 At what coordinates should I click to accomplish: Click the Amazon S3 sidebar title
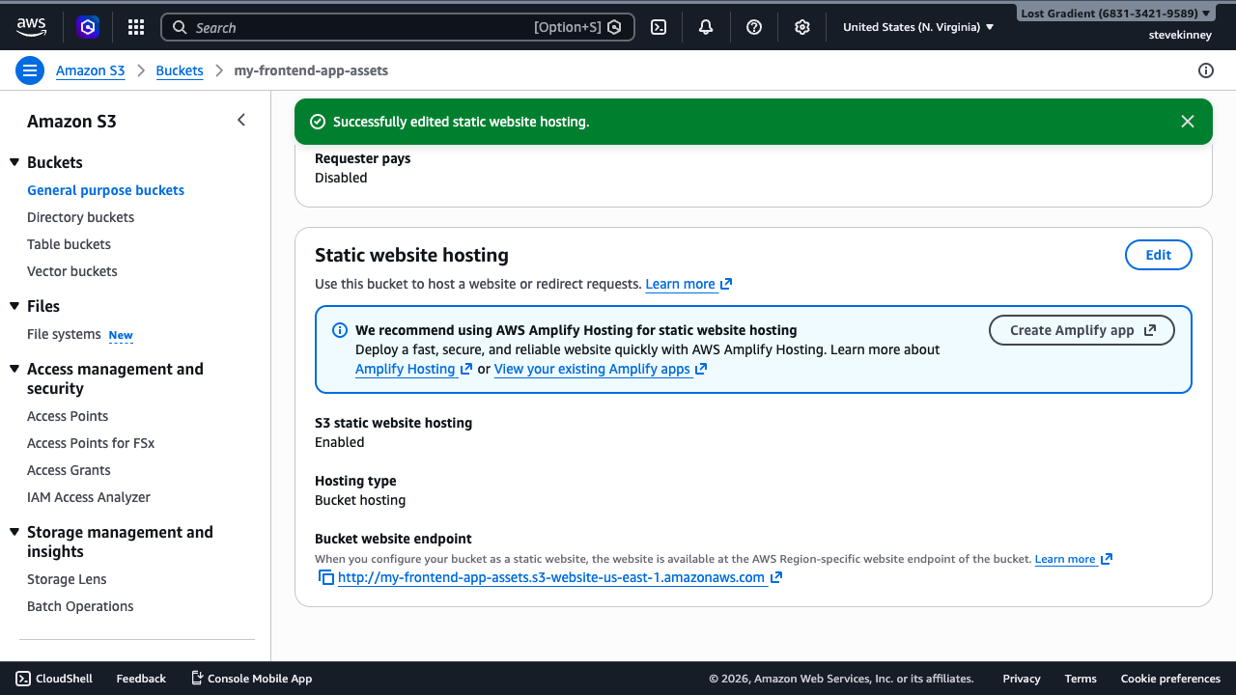[x=71, y=122]
